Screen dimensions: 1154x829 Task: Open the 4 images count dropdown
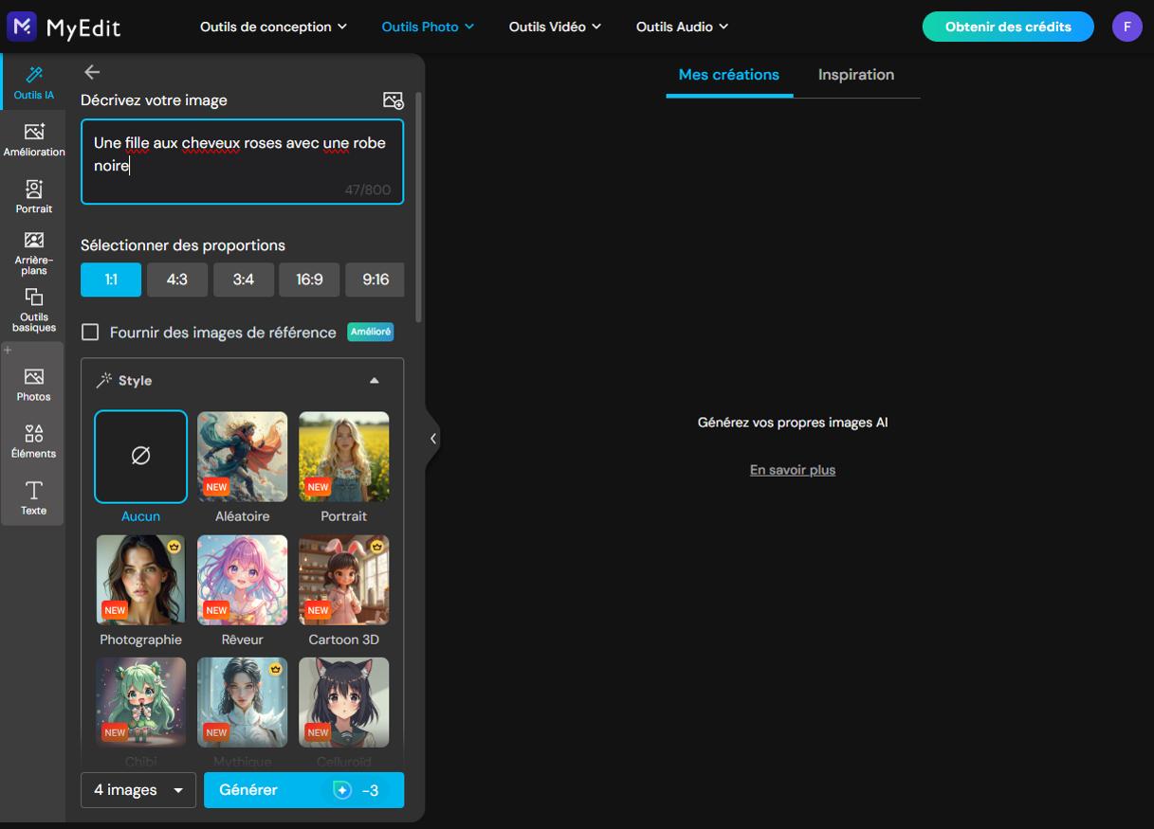[138, 790]
